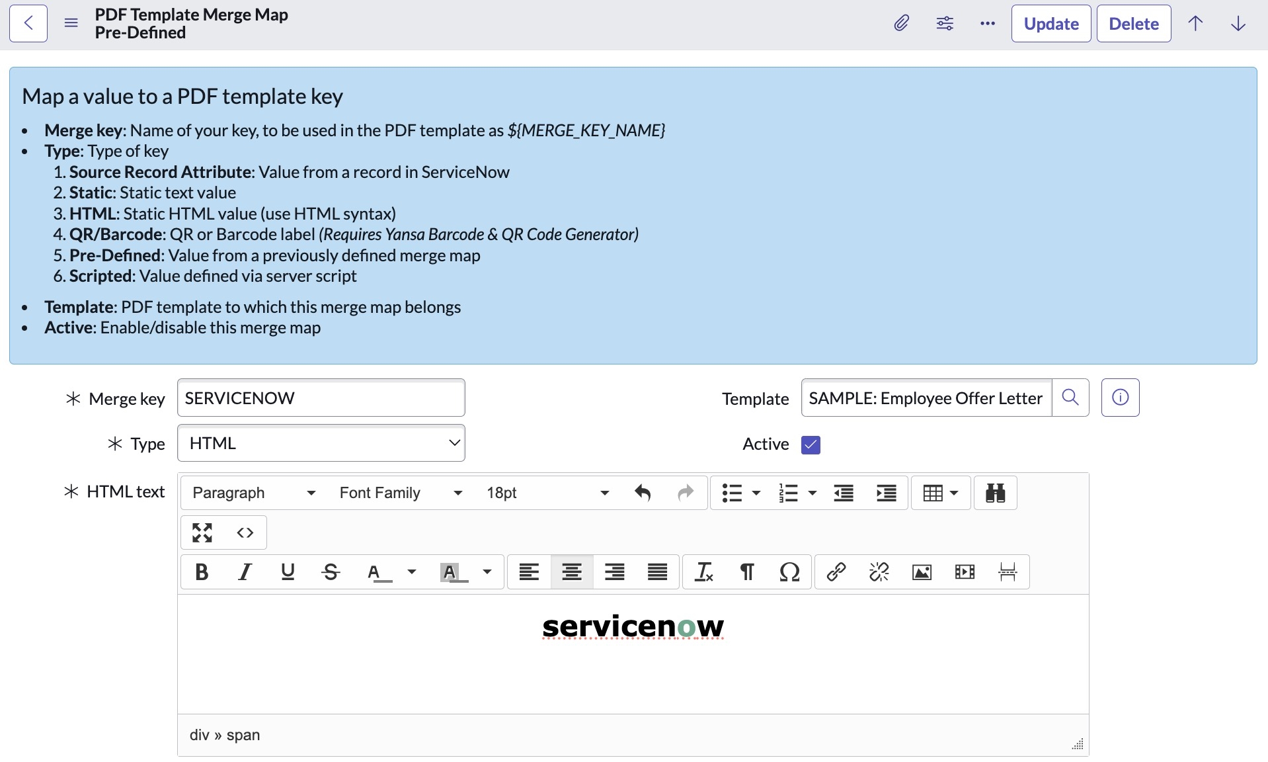Uncheck the Active checkbox
Image resolution: width=1268 pixels, height=762 pixels.
point(811,444)
